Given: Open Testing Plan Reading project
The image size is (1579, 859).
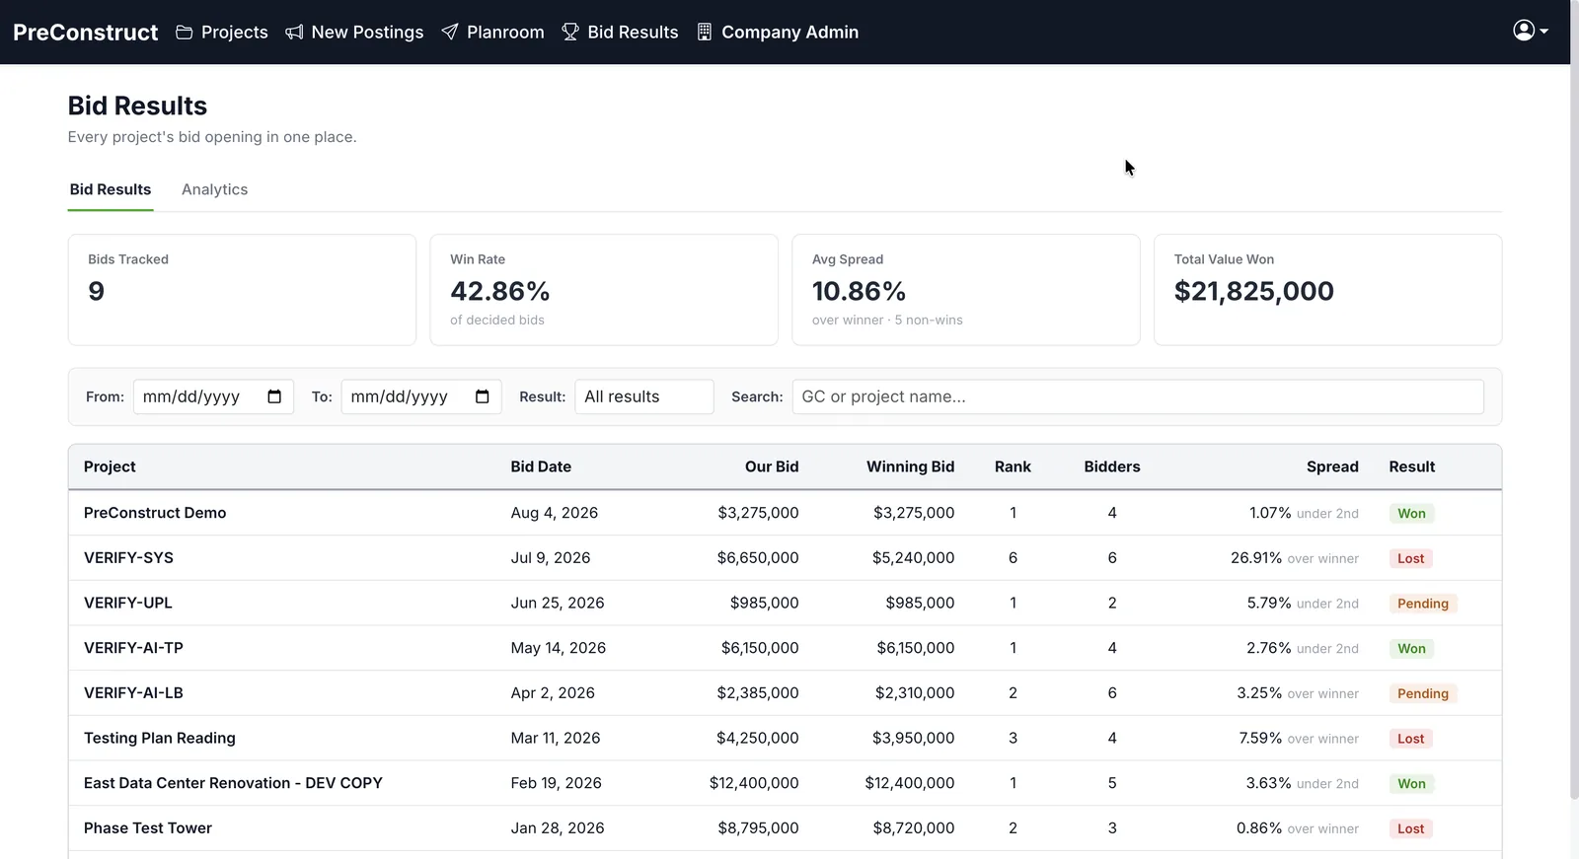Looking at the screenshot, I should click(160, 738).
